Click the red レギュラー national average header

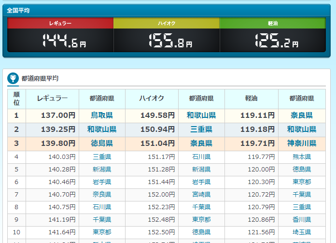[x=60, y=23]
